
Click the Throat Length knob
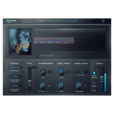pyautogui.click(x=62, y=72)
